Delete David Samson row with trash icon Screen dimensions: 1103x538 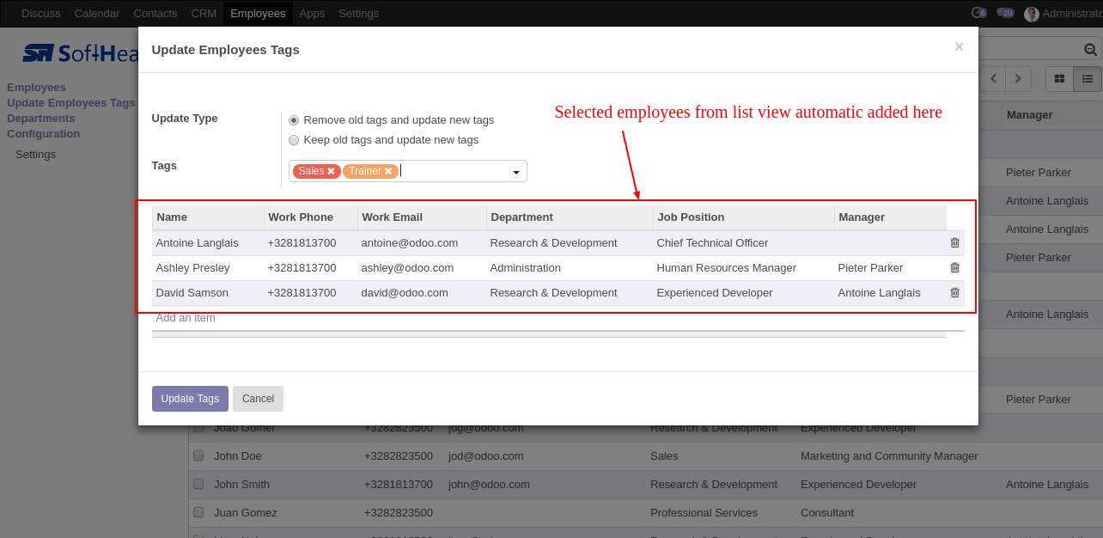[x=954, y=293]
